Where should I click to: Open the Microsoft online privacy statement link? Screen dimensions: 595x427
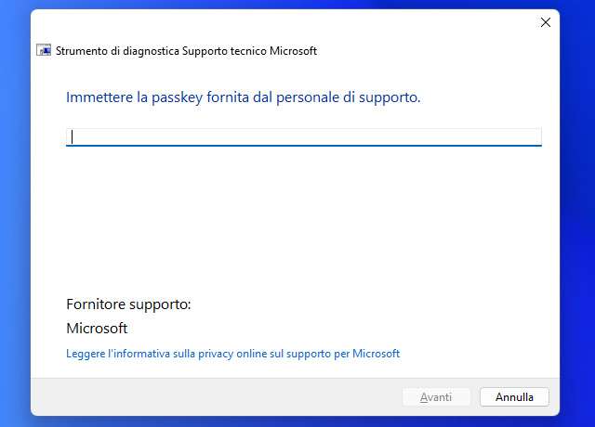(232, 354)
